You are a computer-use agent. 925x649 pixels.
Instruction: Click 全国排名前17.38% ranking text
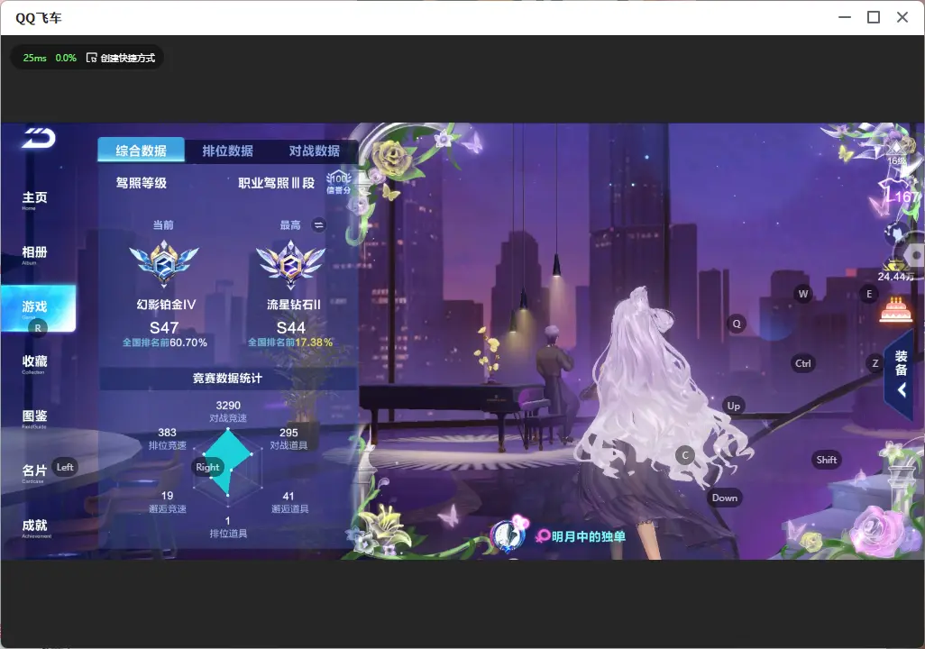[290, 343]
